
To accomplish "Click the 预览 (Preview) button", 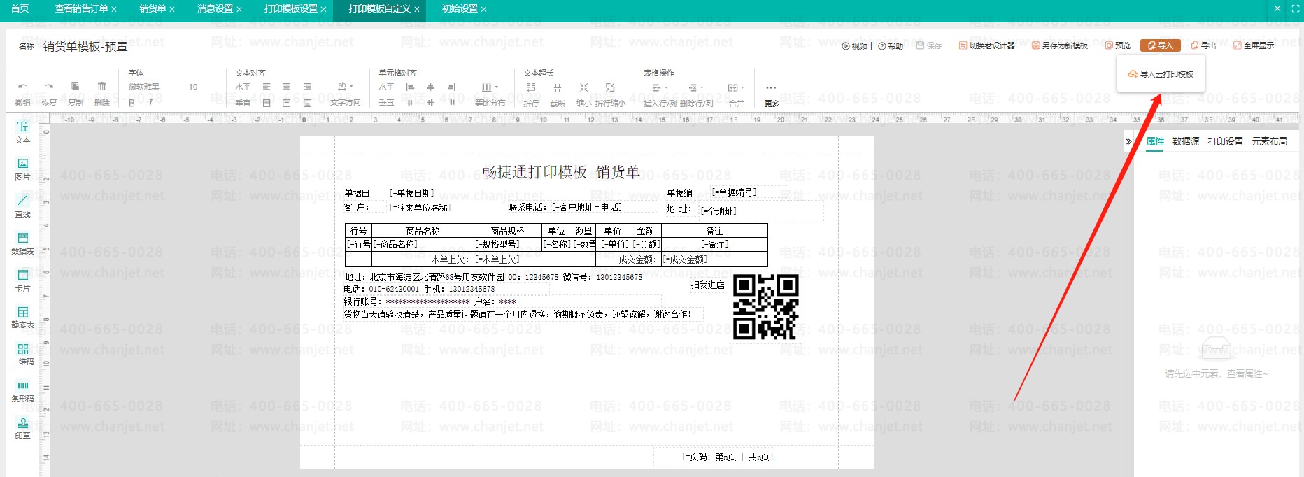I will [1118, 45].
